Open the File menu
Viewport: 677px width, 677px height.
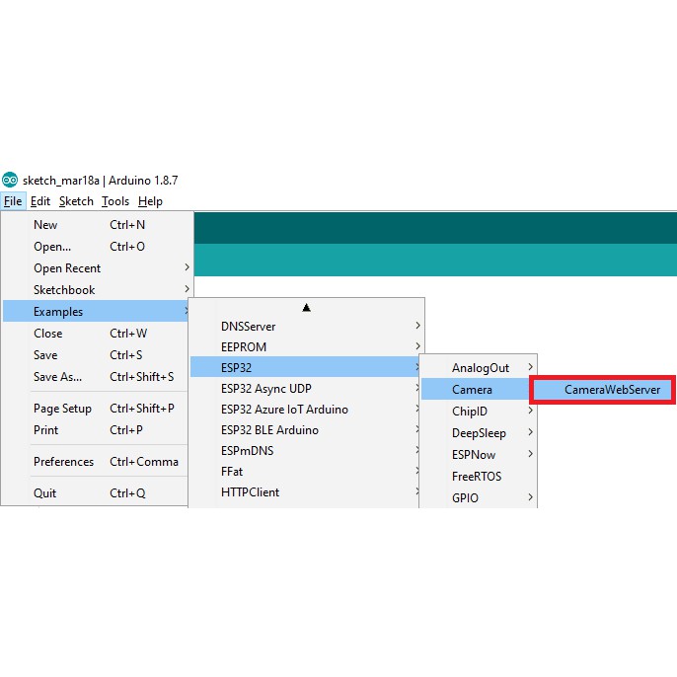click(13, 201)
